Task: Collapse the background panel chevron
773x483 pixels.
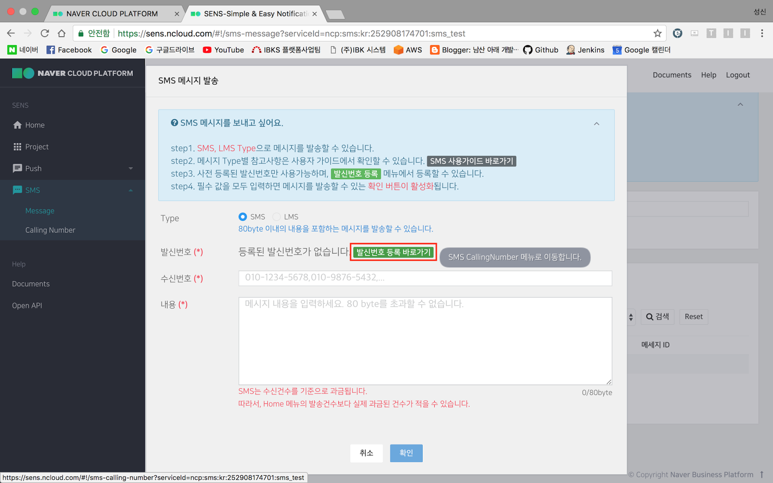Action: [740, 104]
